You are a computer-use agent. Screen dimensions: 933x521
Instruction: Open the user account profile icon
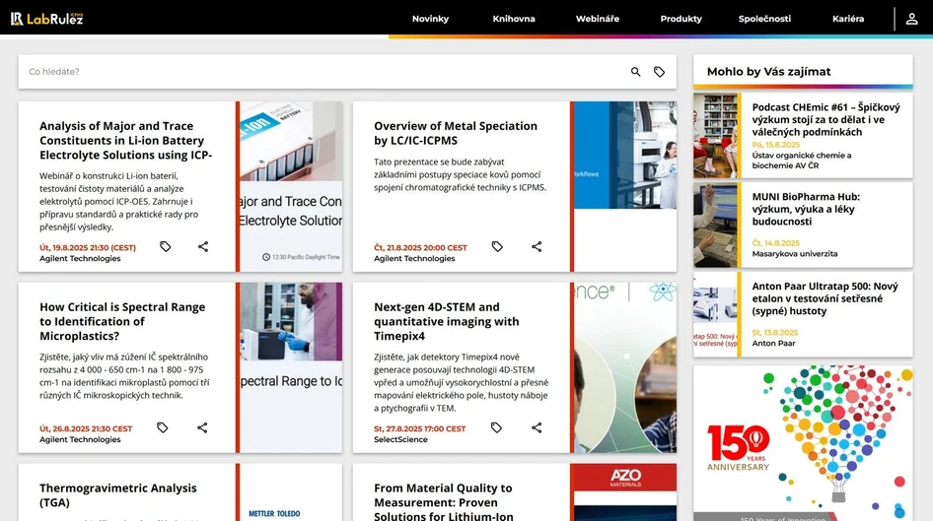coord(911,19)
